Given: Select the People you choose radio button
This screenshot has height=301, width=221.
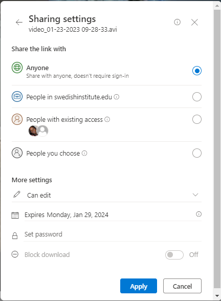Looking at the screenshot, I should (x=197, y=153).
